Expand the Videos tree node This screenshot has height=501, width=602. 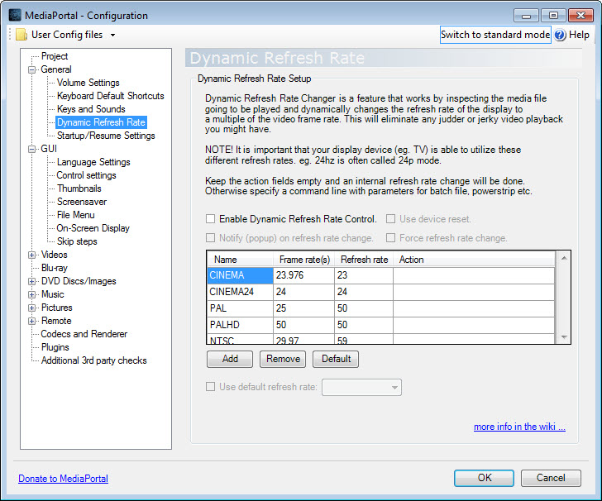click(32, 255)
